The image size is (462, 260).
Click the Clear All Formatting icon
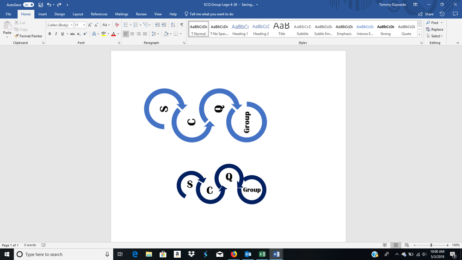pyautogui.click(x=117, y=25)
